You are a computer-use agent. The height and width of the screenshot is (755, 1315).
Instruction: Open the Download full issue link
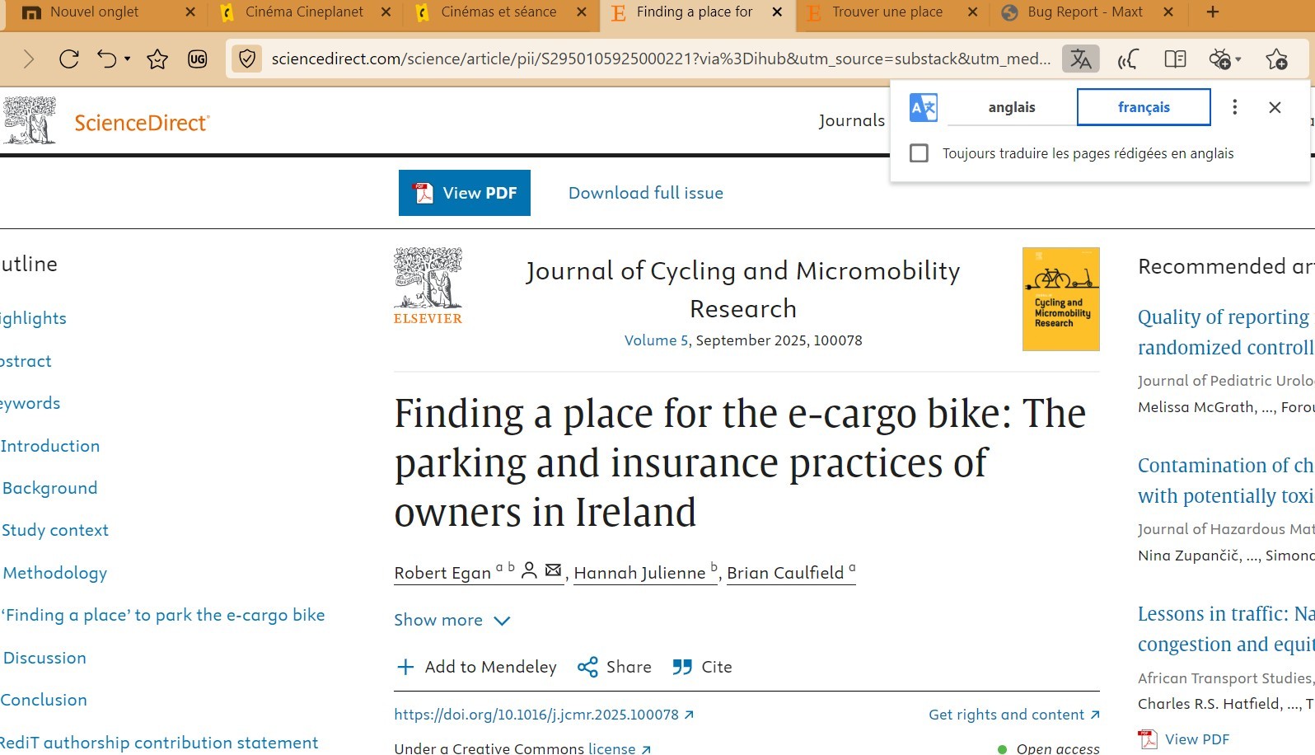click(646, 193)
